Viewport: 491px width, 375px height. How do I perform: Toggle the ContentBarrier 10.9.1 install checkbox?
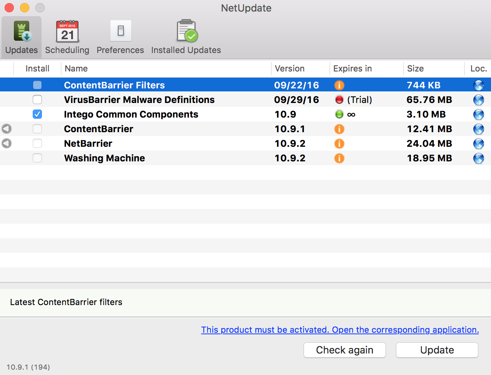click(37, 129)
